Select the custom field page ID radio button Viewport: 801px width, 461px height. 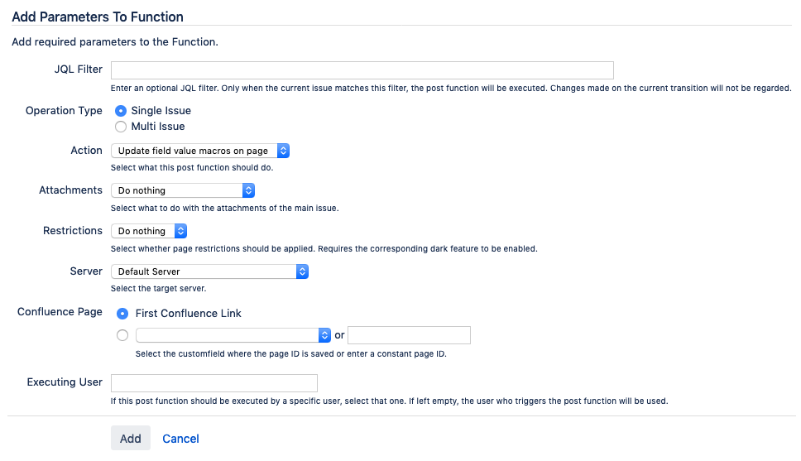123,335
